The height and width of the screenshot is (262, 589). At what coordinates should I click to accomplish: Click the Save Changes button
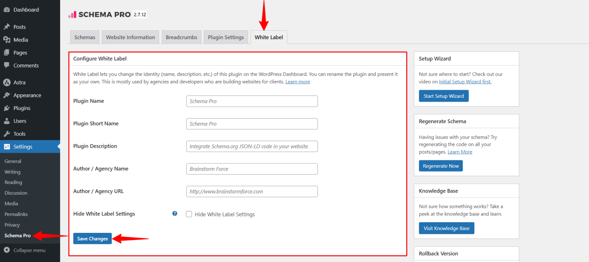pyautogui.click(x=92, y=238)
